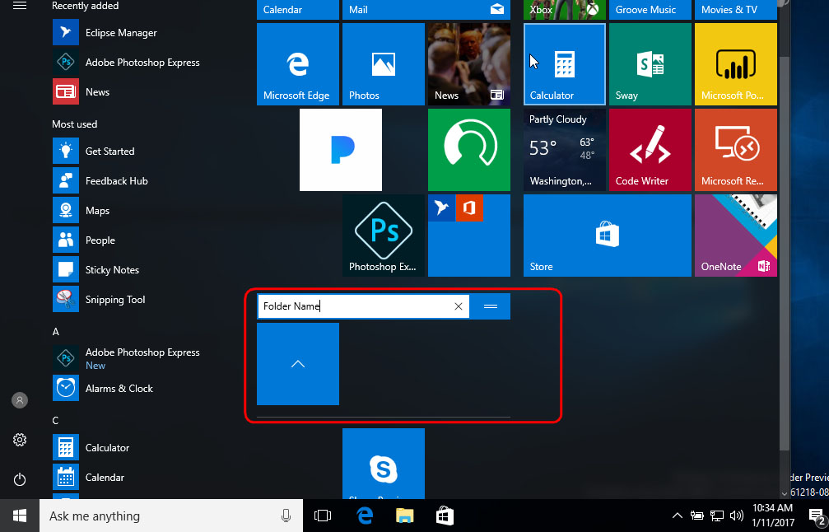
Task: Open the Get Started app
Action: [94, 152]
